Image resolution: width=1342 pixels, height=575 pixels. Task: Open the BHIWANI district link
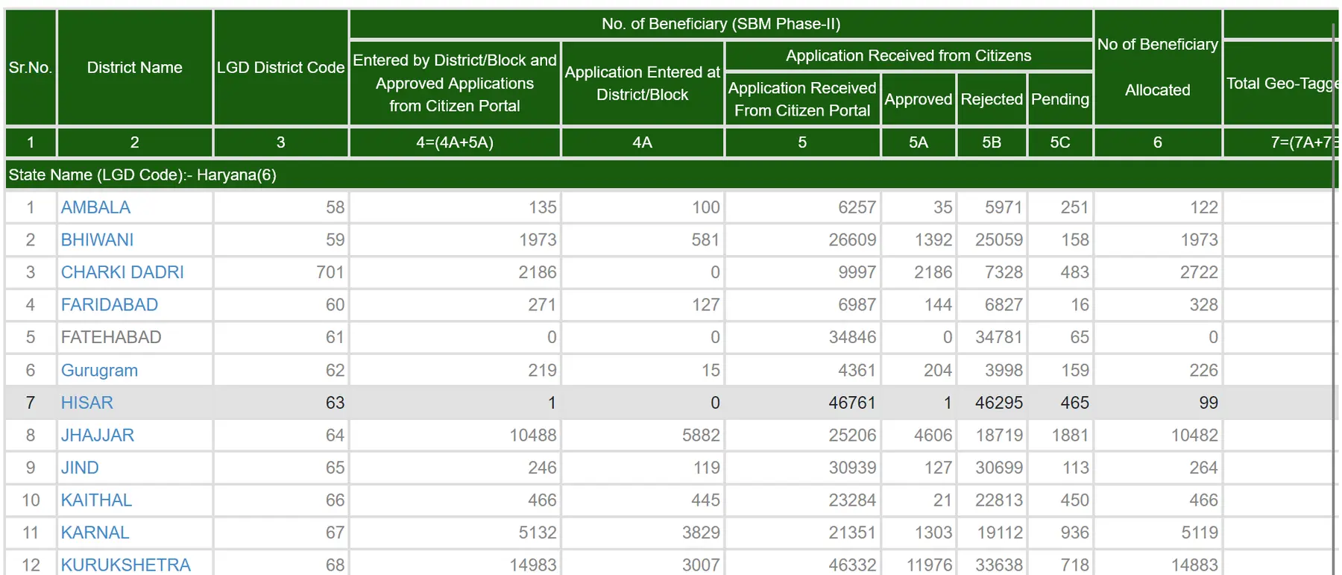(97, 240)
